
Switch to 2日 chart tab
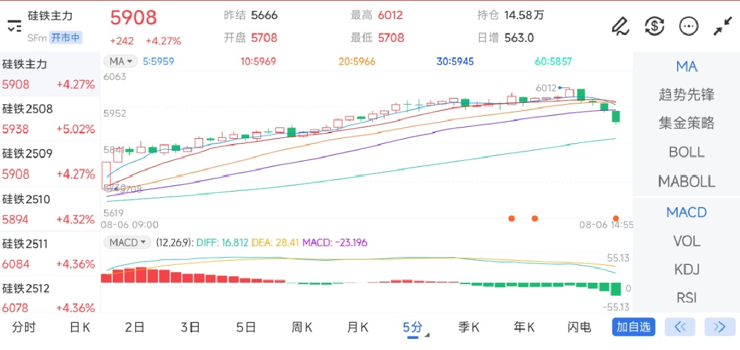[134, 327]
